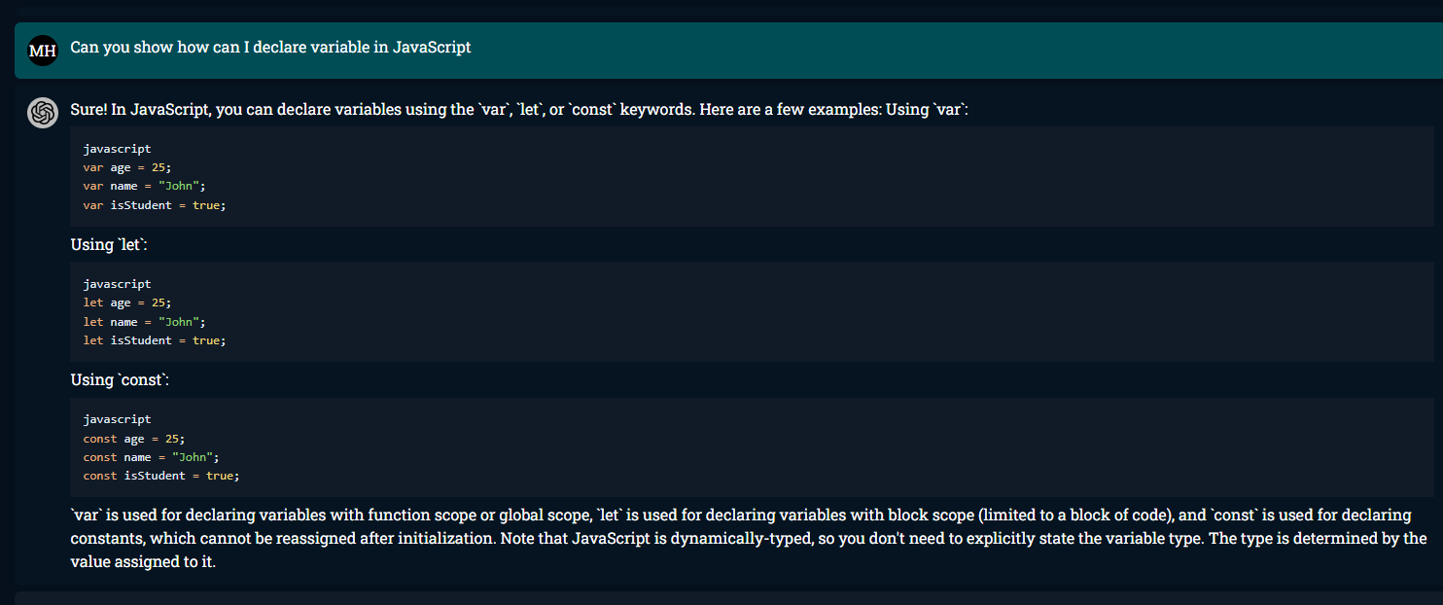Click the "javascript" label in the let code block
Image resolution: width=1443 pixels, height=605 pixels.
(x=117, y=285)
